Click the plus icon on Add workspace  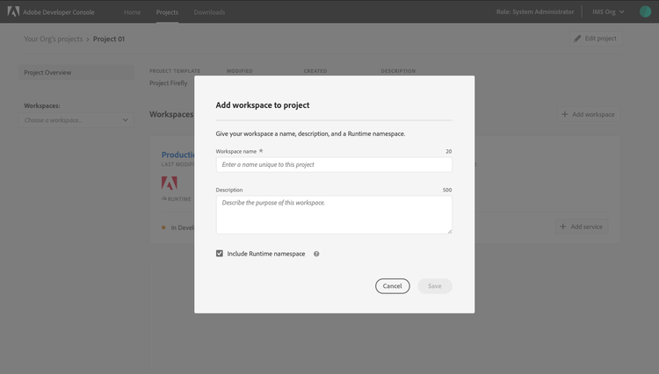click(x=565, y=114)
